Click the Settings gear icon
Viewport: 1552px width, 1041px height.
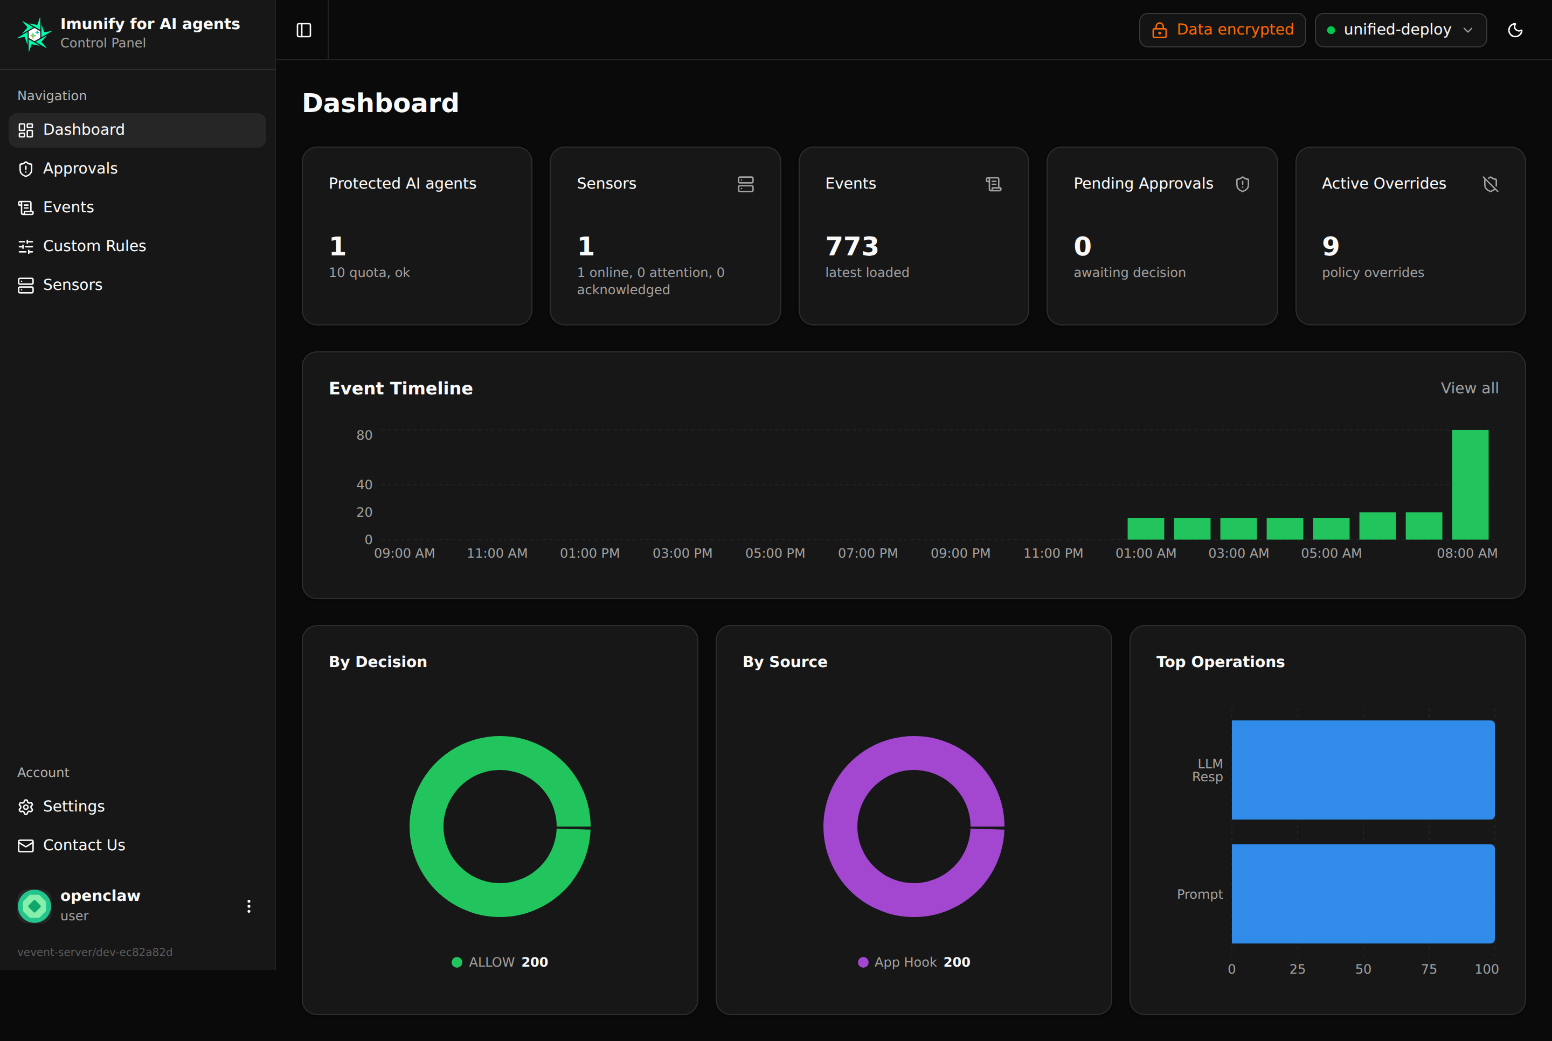tap(26, 807)
